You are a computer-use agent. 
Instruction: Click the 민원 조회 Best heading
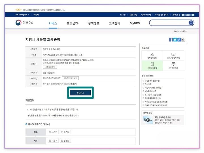click(x=147, y=76)
